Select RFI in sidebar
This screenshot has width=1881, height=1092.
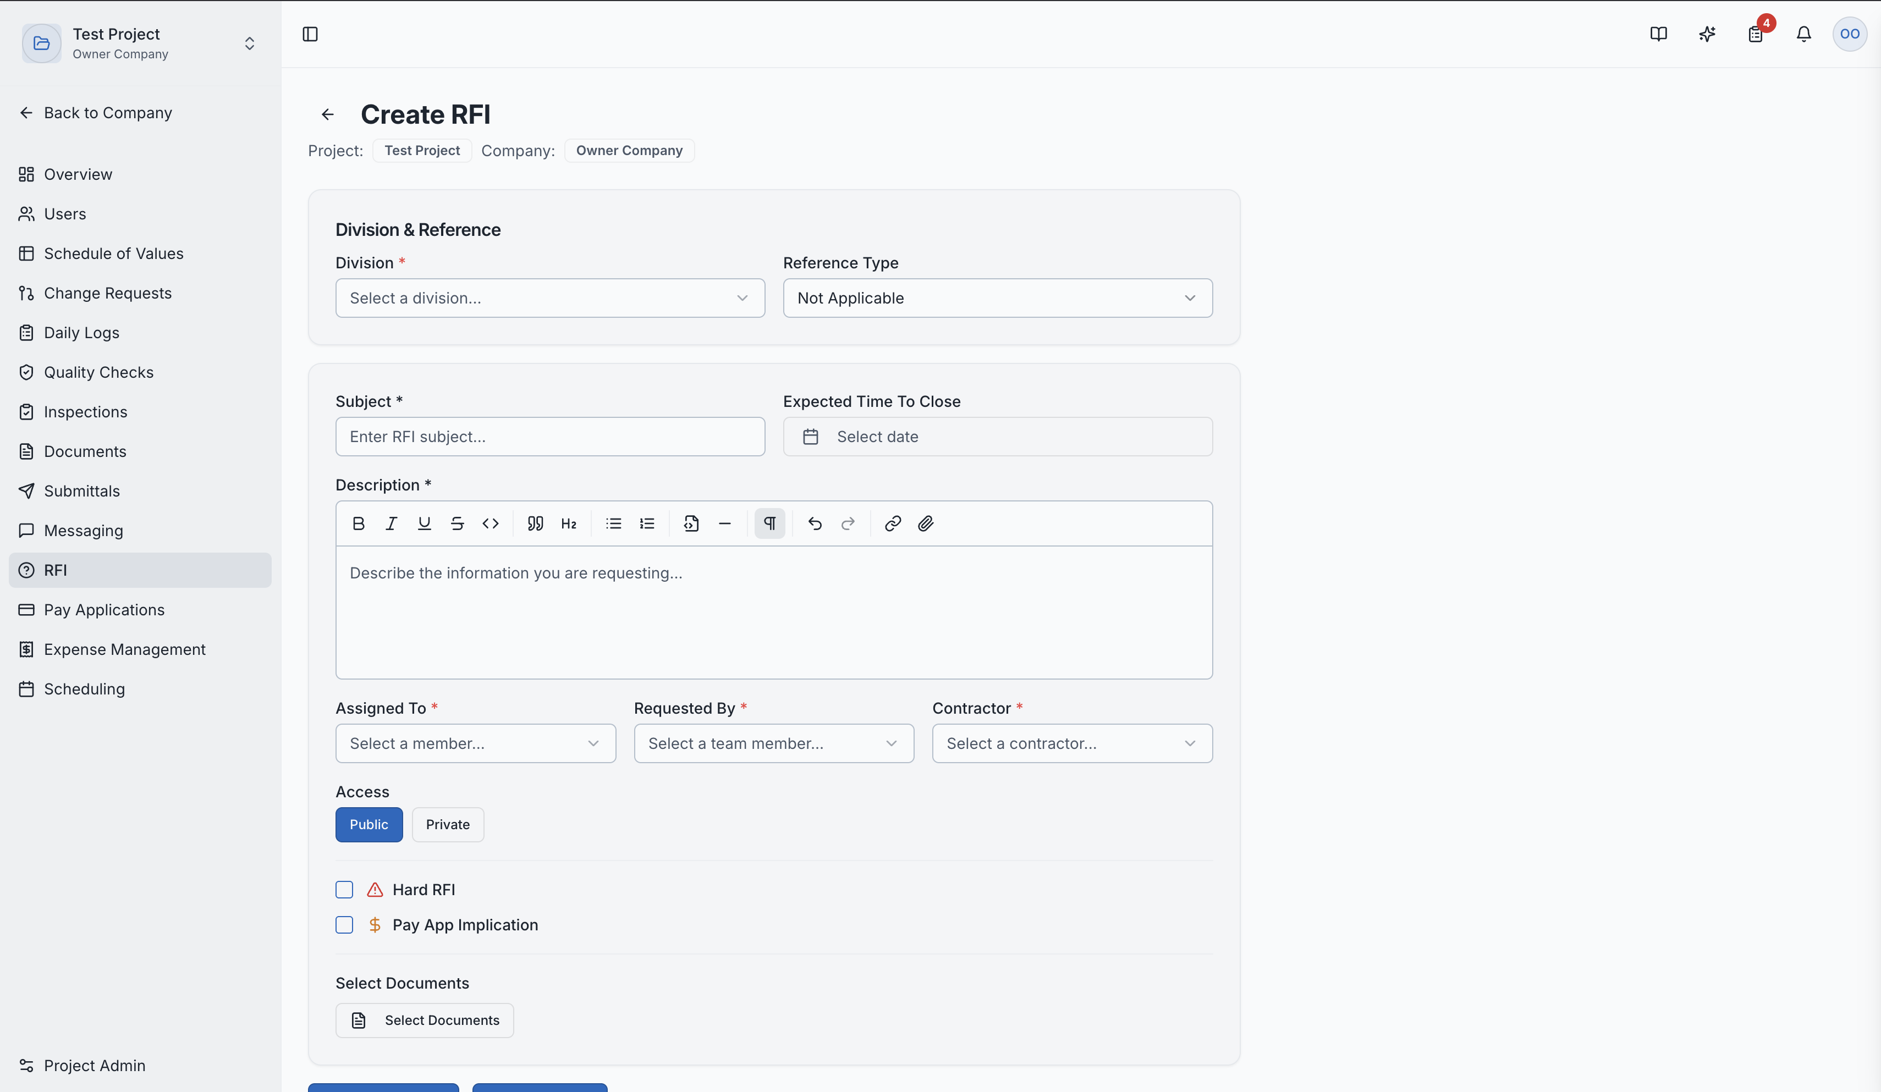tap(140, 570)
